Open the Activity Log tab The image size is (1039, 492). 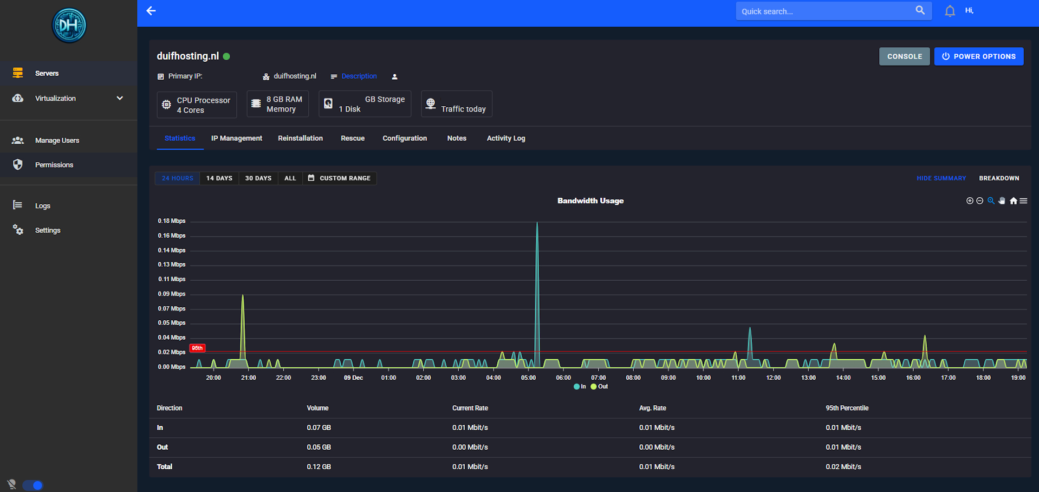(x=505, y=138)
